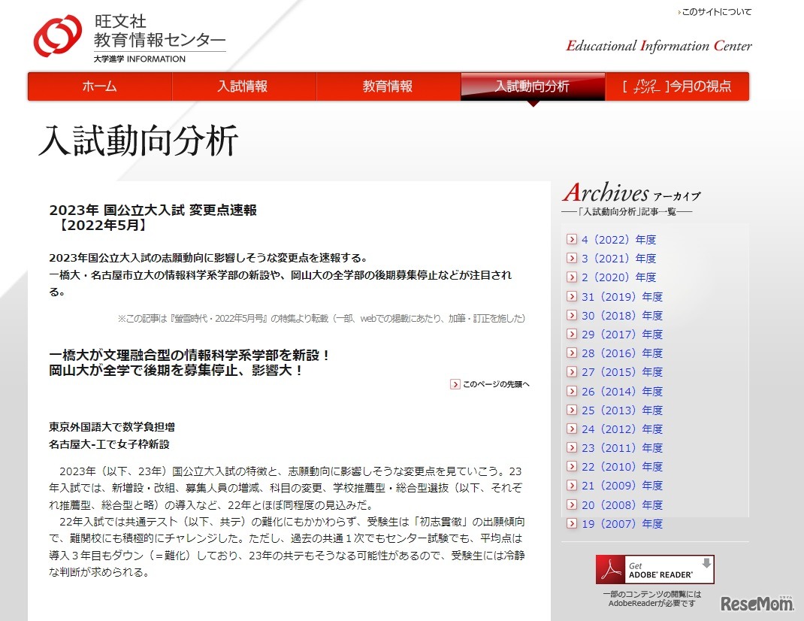Click the arrow icon beside 19 (2007) 年度
804x621 pixels.
coord(572,523)
